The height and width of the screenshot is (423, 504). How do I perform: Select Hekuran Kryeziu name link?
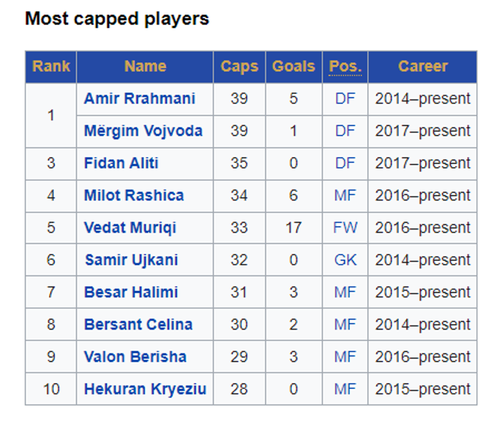pos(145,389)
